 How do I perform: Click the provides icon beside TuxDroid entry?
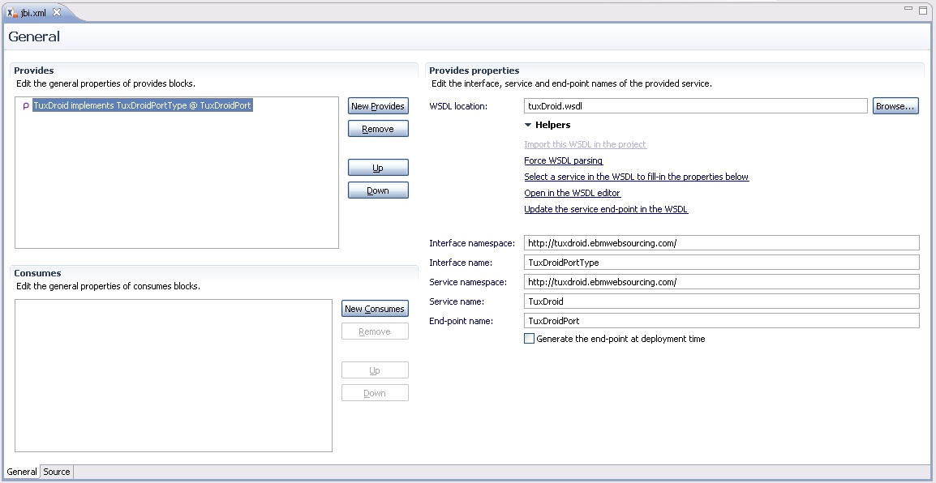click(26, 106)
